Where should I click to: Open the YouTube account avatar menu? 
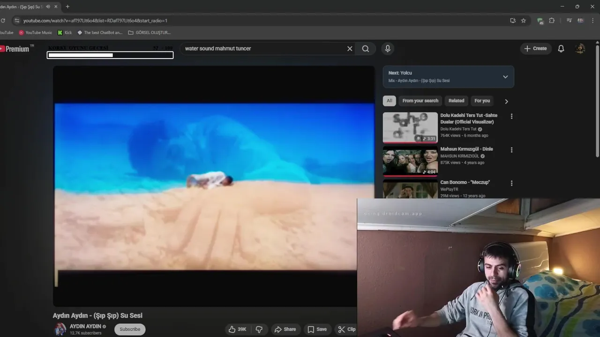click(580, 49)
